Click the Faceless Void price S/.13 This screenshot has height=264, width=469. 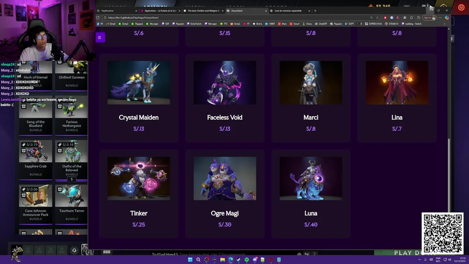(x=225, y=129)
